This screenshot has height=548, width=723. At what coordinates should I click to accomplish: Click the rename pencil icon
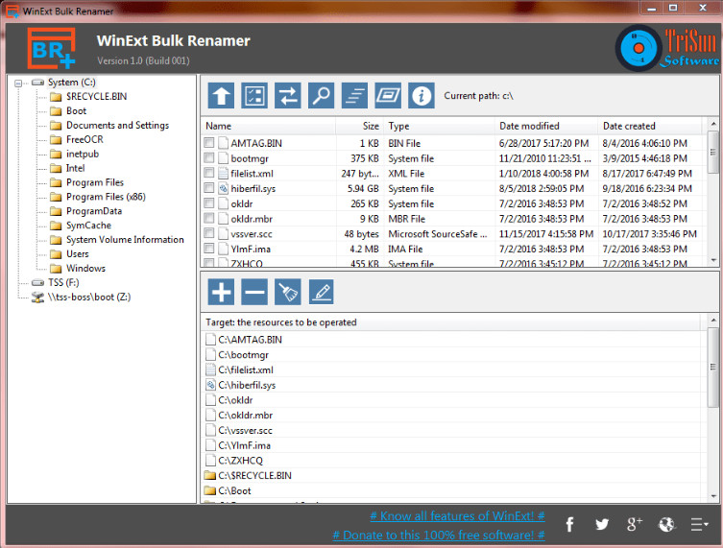[322, 292]
